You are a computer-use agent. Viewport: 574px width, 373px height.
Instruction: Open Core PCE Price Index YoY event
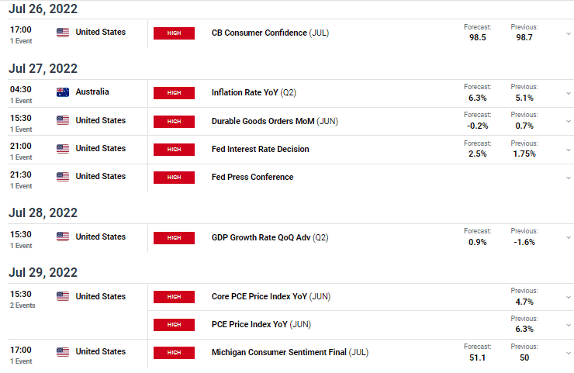(271, 296)
